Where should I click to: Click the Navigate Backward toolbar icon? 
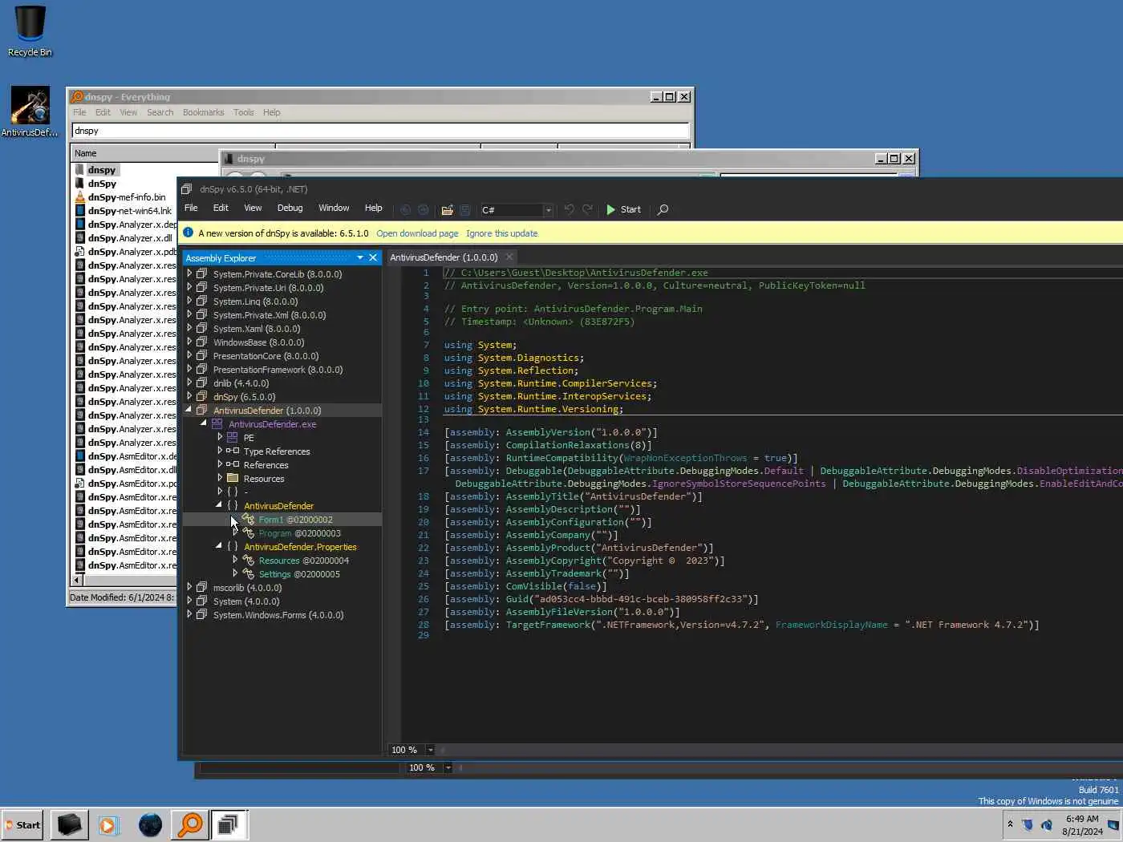(405, 210)
